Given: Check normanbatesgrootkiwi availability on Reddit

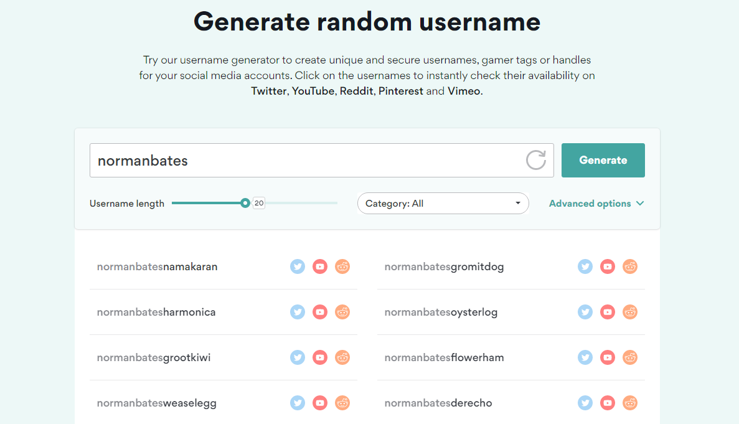Looking at the screenshot, I should click(x=342, y=357).
